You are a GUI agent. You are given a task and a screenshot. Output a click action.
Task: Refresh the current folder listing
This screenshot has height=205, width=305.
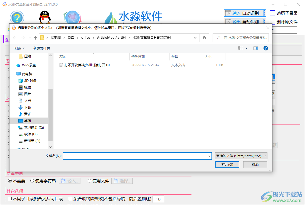pos(205,38)
